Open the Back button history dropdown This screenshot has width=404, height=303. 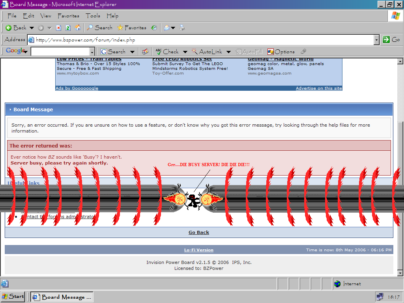coord(31,28)
